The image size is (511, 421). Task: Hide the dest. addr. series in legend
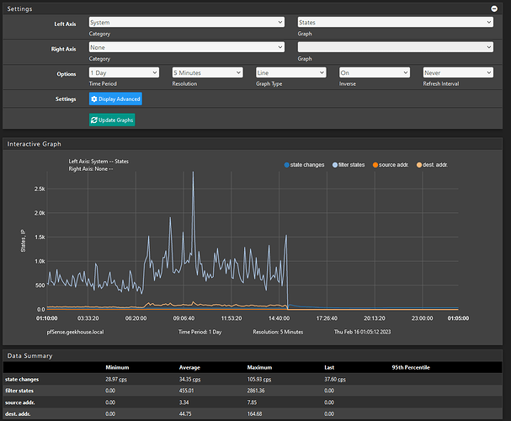coord(434,164)
